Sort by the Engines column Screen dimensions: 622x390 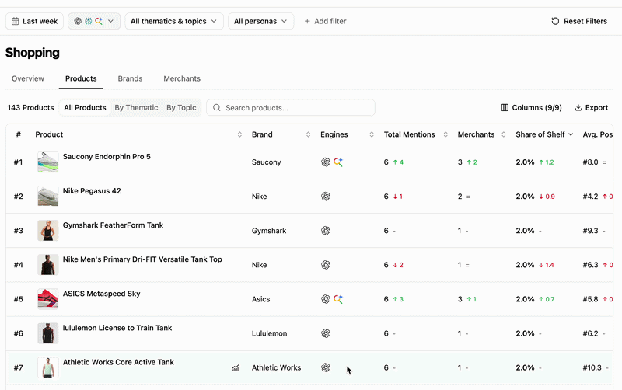(x=372, y=134)
